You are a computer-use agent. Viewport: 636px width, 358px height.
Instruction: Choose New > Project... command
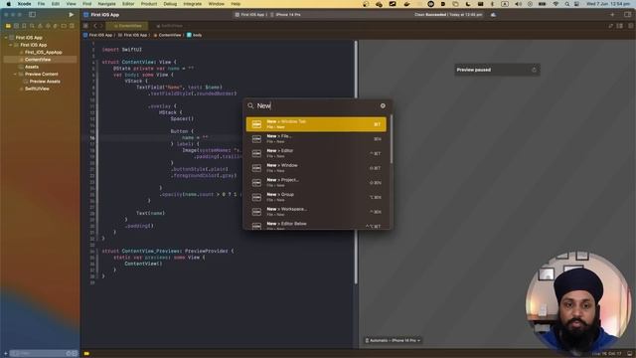[x=316, y=183]
